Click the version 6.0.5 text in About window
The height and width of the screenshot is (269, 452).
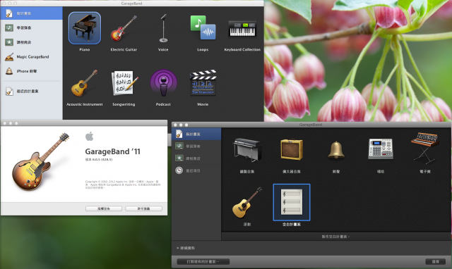click(99, 159)
